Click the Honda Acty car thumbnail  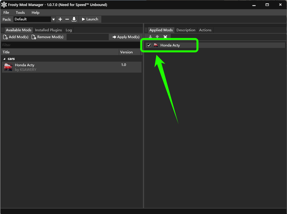pyautogui.click(x=8, y=67)
